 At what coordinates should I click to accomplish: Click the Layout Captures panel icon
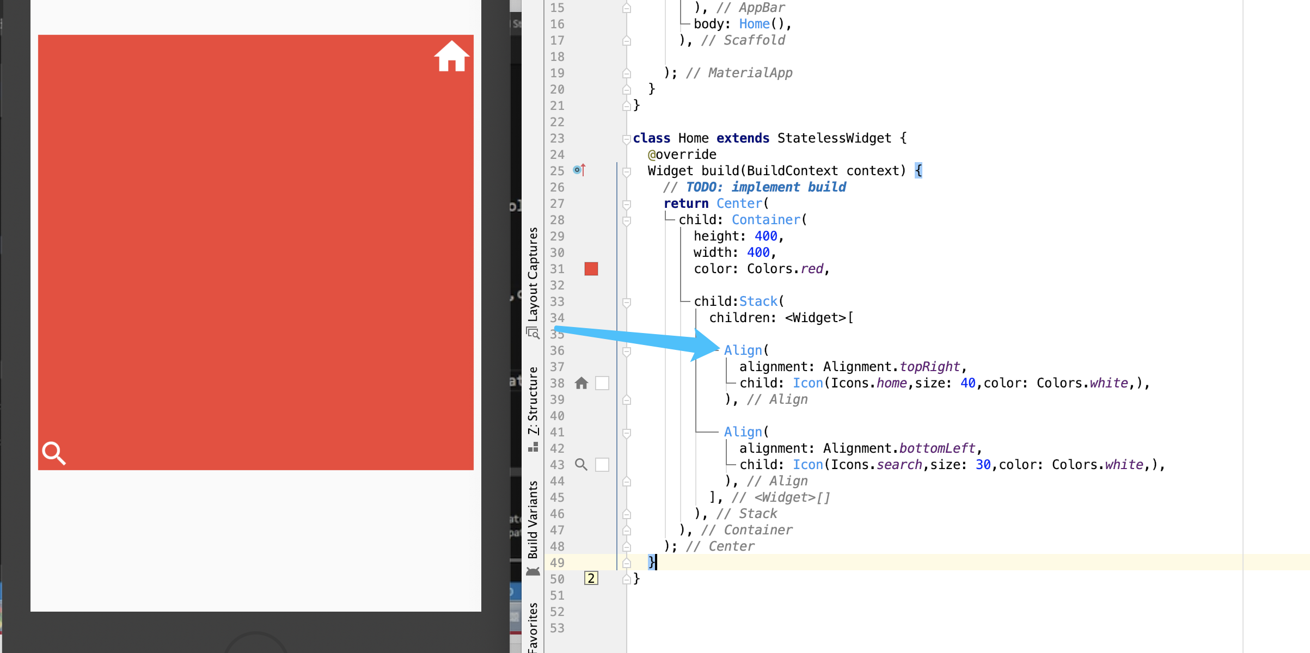click(x=532, y=333)
